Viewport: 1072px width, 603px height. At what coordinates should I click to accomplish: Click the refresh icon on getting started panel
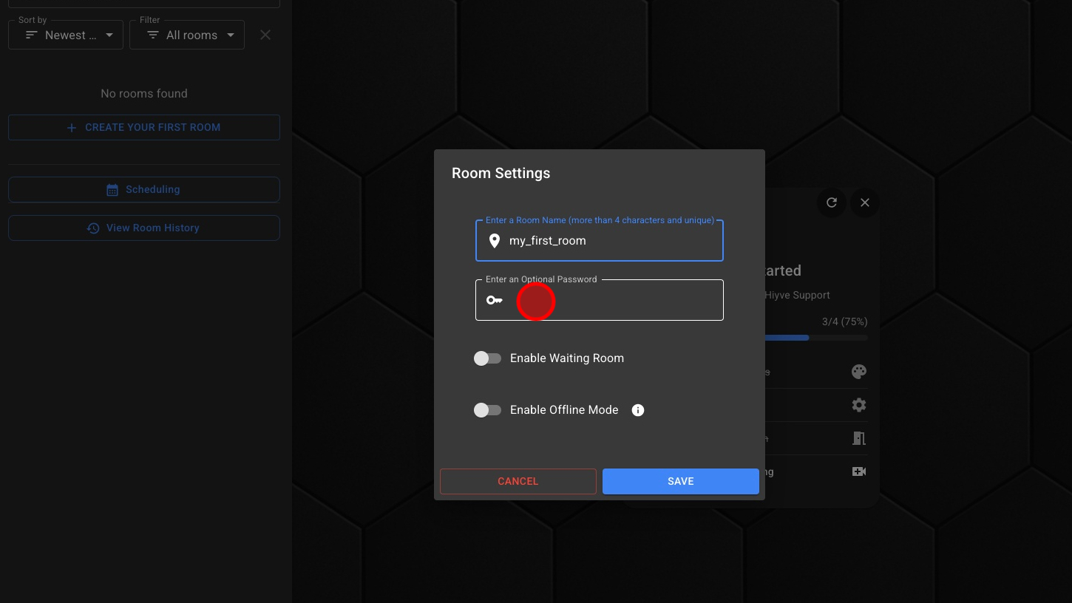pos(832,202)
